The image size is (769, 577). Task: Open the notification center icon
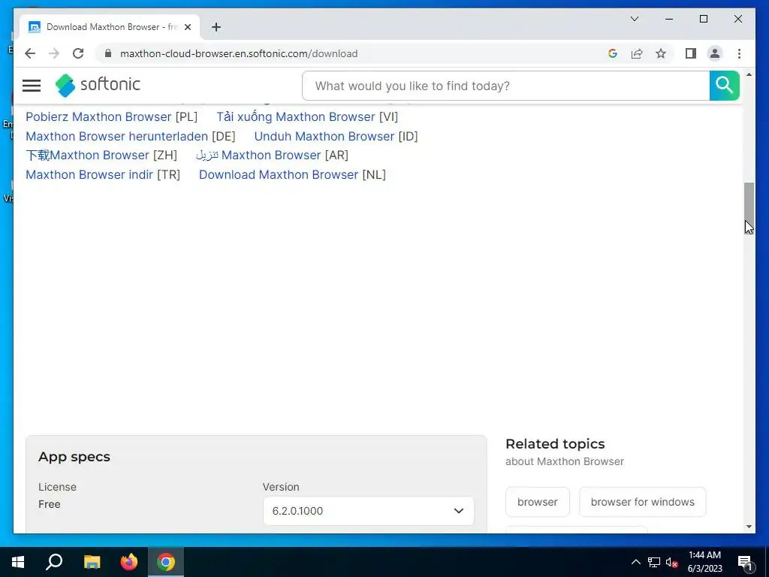(744, 563)
